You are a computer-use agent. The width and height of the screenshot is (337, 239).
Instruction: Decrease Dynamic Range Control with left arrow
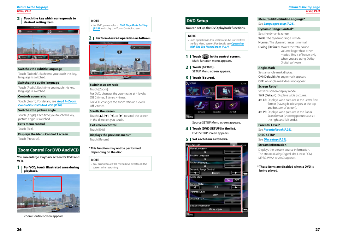(195, 173)
